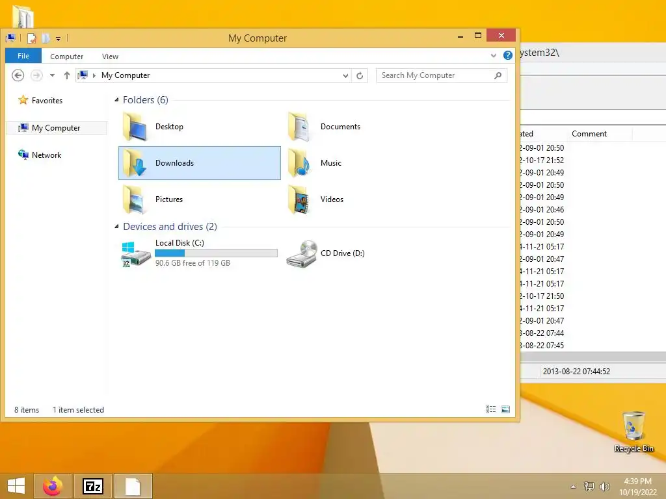This screenshot has height=499, width=666.
Task: Collapse the Folders (6) group
Action: point(117,100)
